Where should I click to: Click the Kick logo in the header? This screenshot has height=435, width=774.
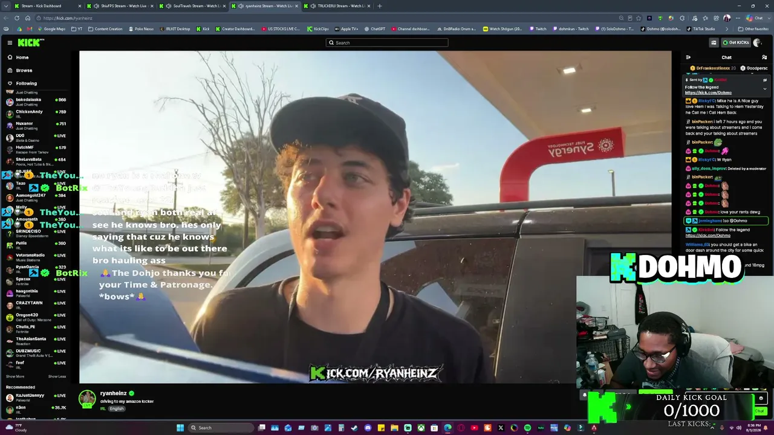[x=30, y=42]
